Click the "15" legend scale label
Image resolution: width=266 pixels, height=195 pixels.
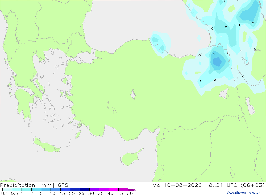point(62,193)
